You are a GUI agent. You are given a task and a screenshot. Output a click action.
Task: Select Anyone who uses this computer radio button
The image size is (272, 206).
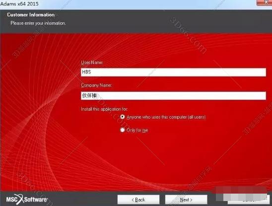(x=122, y=117)
